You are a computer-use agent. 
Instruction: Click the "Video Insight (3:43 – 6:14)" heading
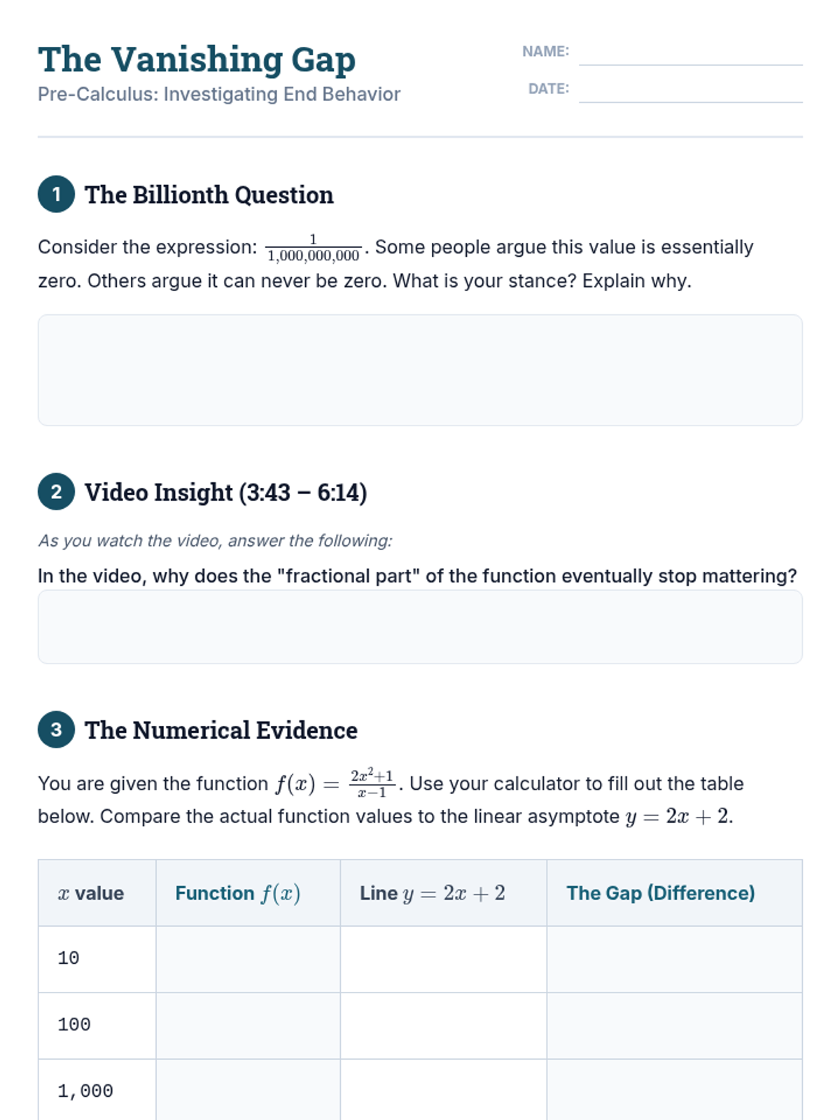(225, 492)
